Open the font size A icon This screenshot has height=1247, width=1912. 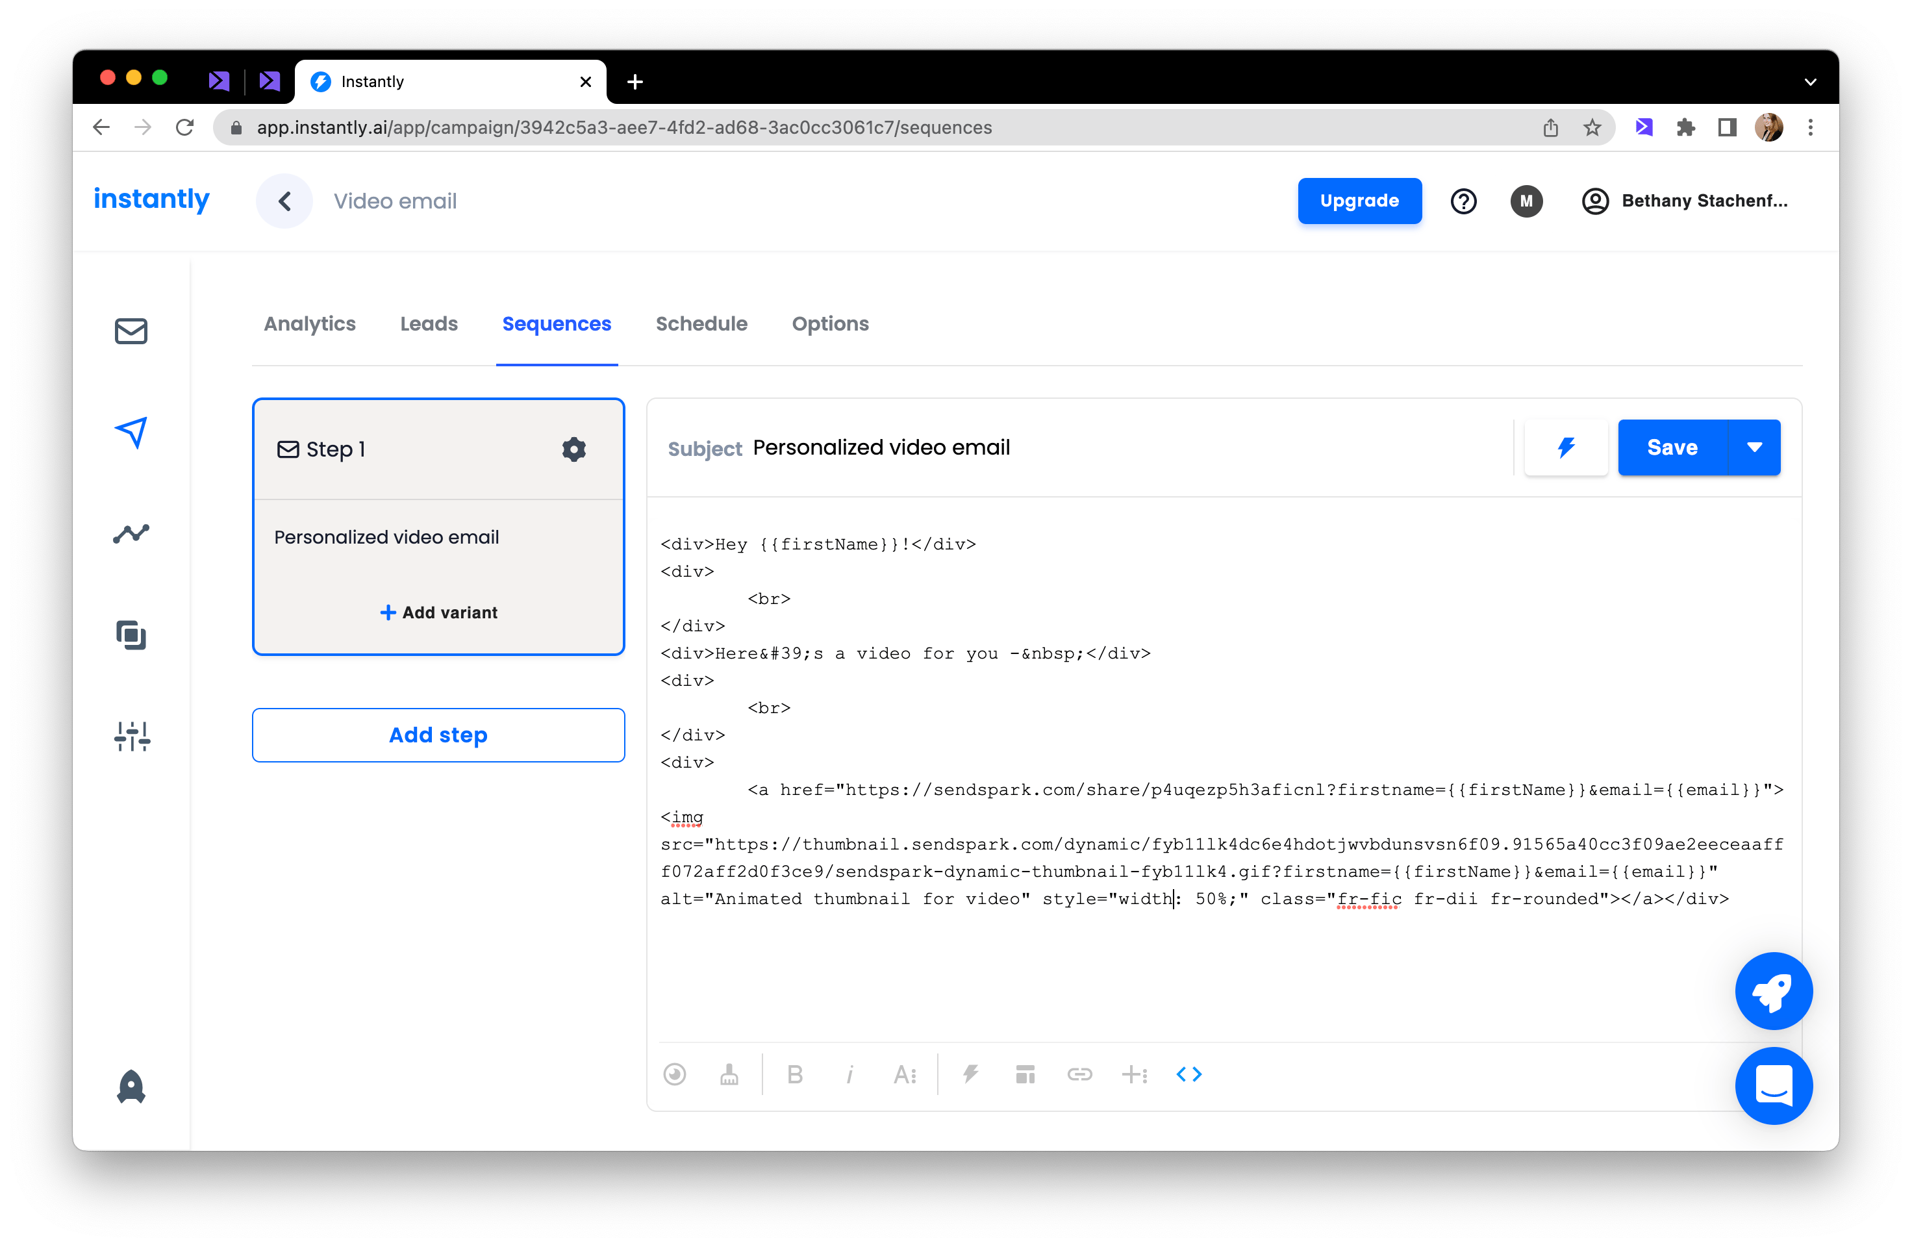coord(905,1074)
